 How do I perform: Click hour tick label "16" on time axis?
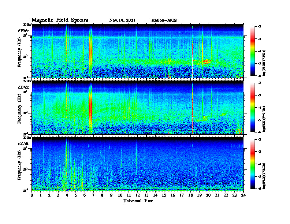coord(173,195)
